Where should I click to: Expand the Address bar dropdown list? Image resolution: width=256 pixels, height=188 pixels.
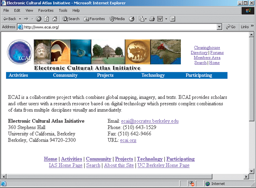tap(219, 27)
